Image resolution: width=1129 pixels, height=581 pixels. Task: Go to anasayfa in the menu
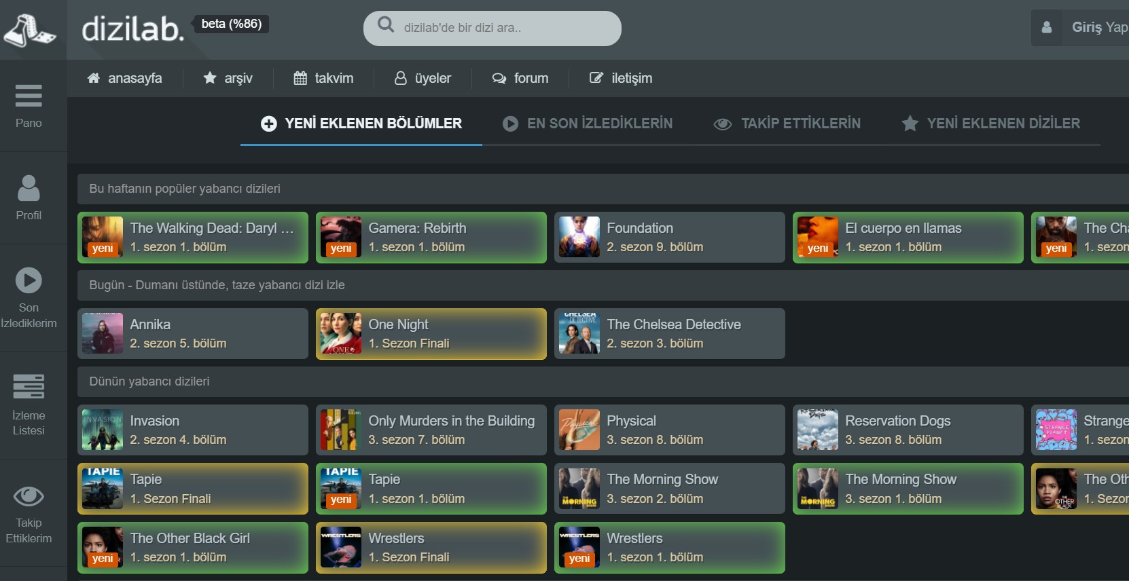125,78
